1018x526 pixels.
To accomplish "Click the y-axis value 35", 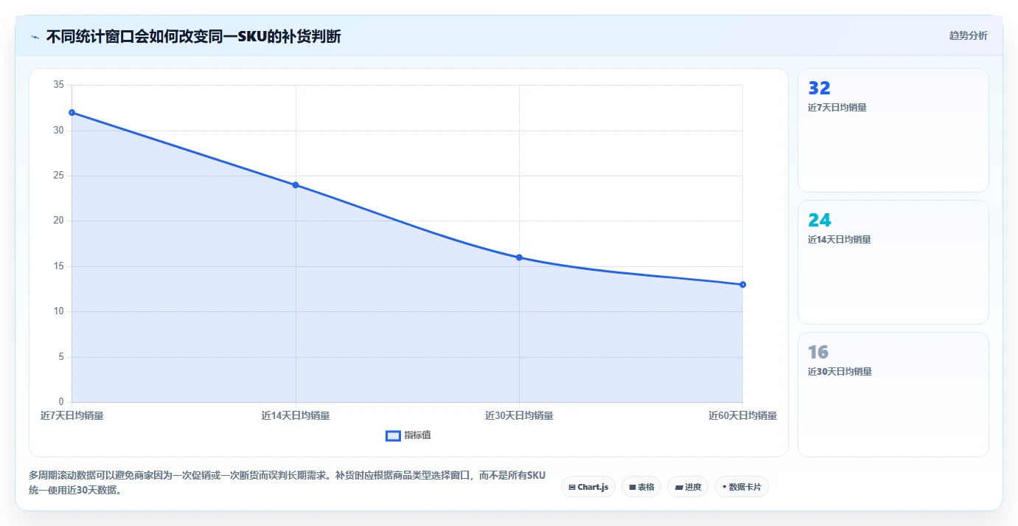I will (x=59, y=85).
